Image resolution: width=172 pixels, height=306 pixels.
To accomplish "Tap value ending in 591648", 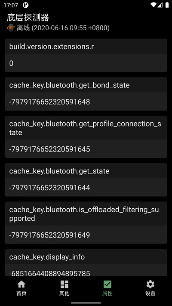I will coord(49,102).
